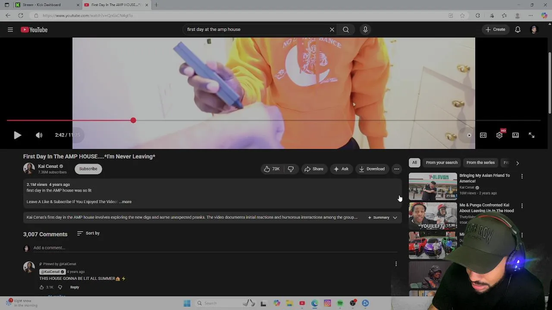Open the browser three-dot settings menu
The height and width of the screenshot is (310, 552).
(531, 15)
